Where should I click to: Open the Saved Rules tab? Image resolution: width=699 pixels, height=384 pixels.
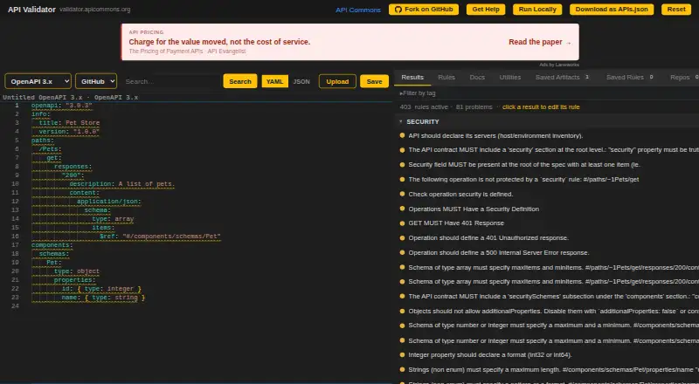[630, 78]
